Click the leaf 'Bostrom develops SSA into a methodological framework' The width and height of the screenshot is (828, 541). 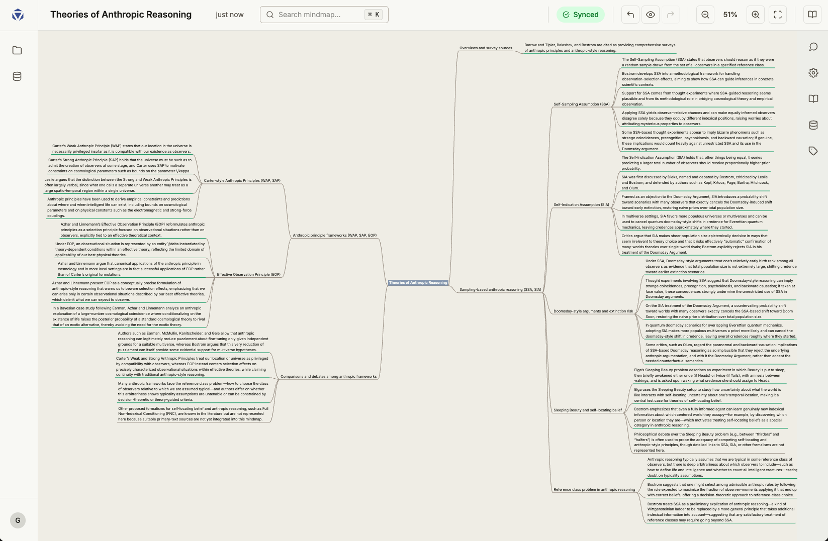698,79
